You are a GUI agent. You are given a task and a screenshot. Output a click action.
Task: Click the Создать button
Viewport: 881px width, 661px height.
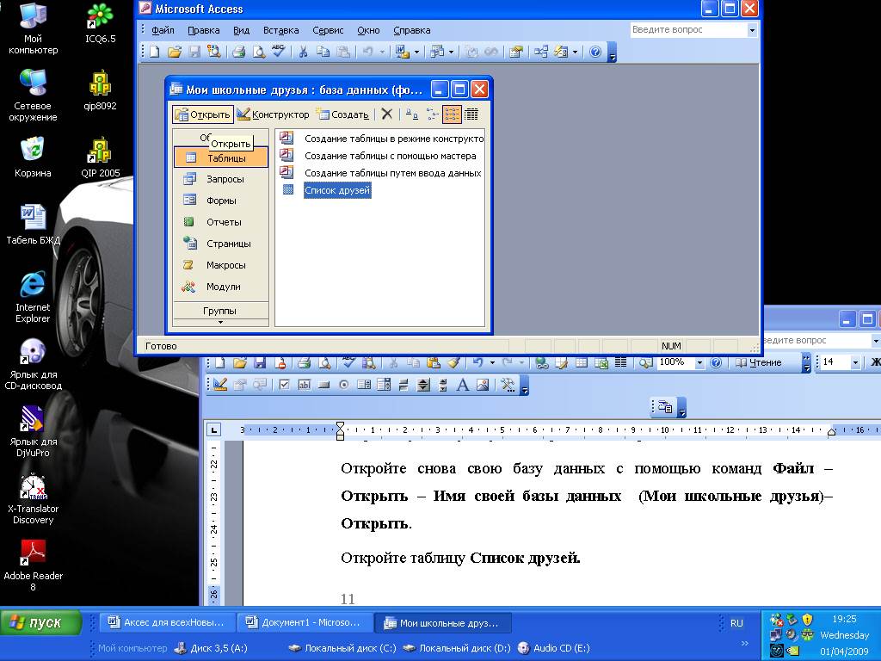[342, 114]
